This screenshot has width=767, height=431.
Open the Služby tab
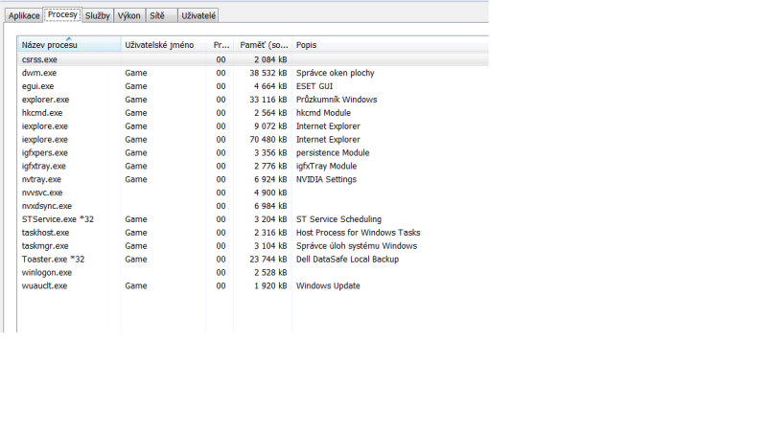coord(98,16)
